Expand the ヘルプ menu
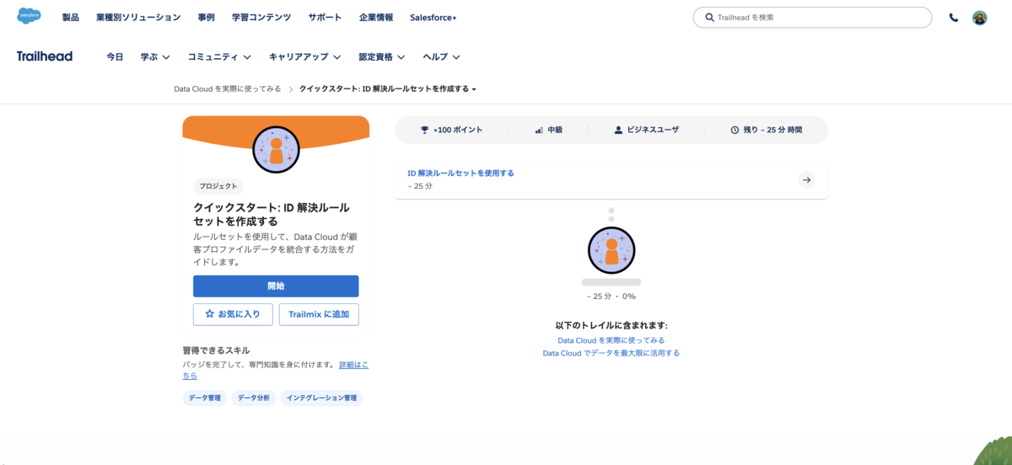The height and width of the screenshot is (465, 1012). click(442, 57)
